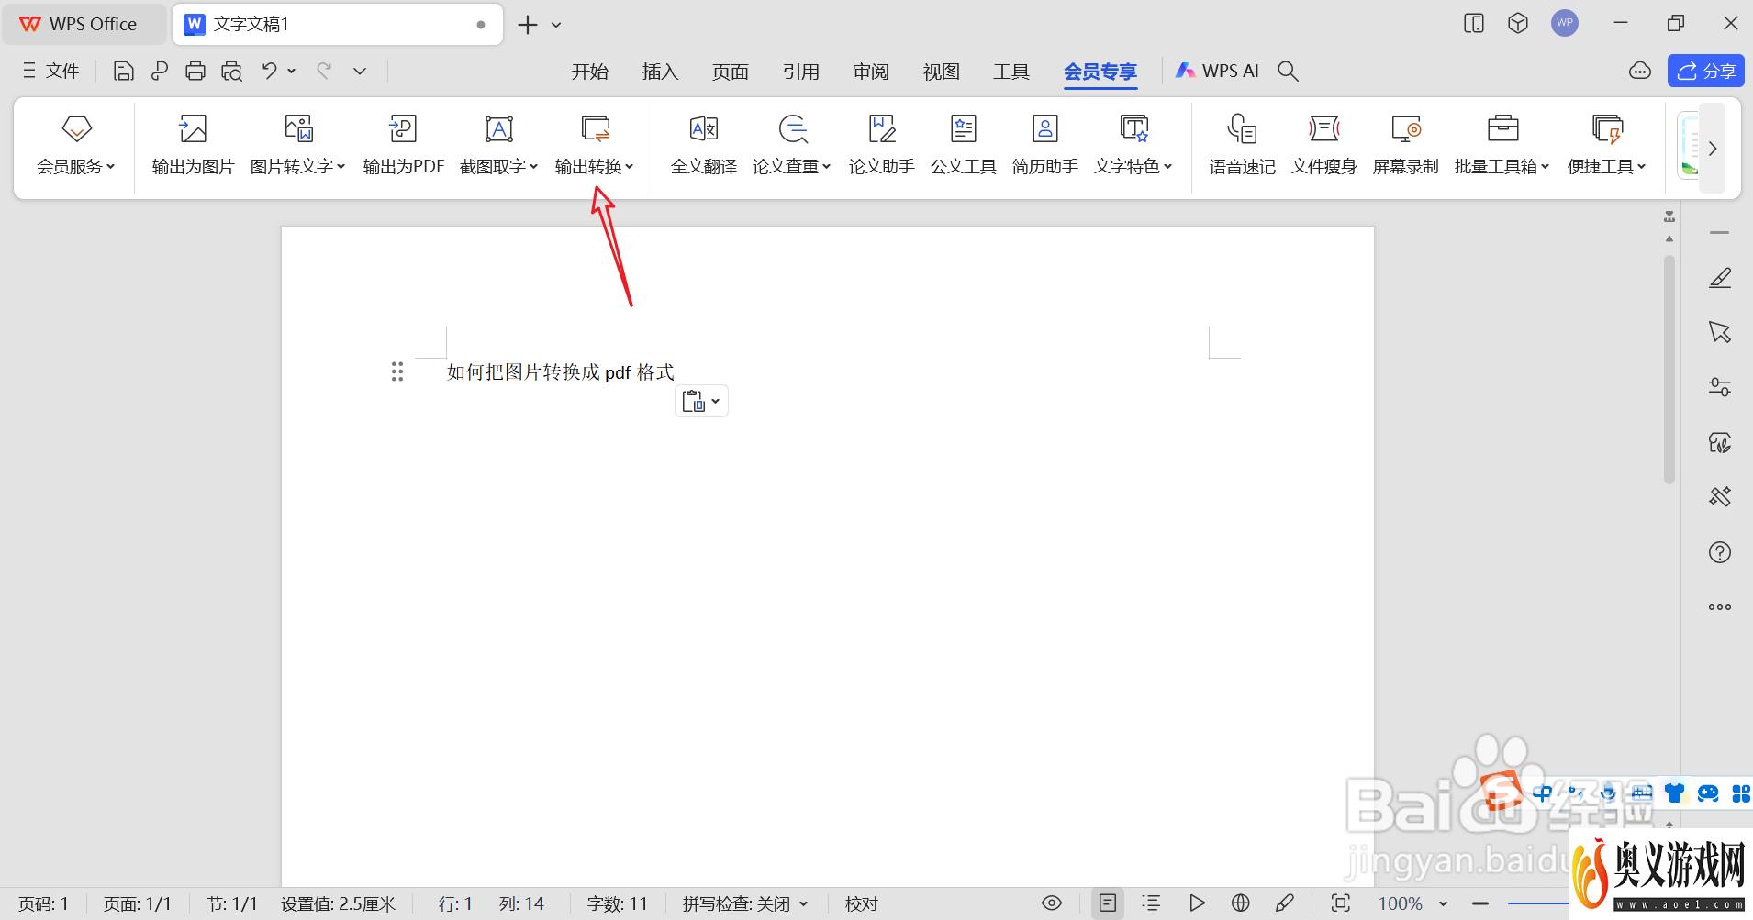Start reading mode play icon in status bar
Viewport: 1753px width, 920px height.
(x=1197, y=903)
